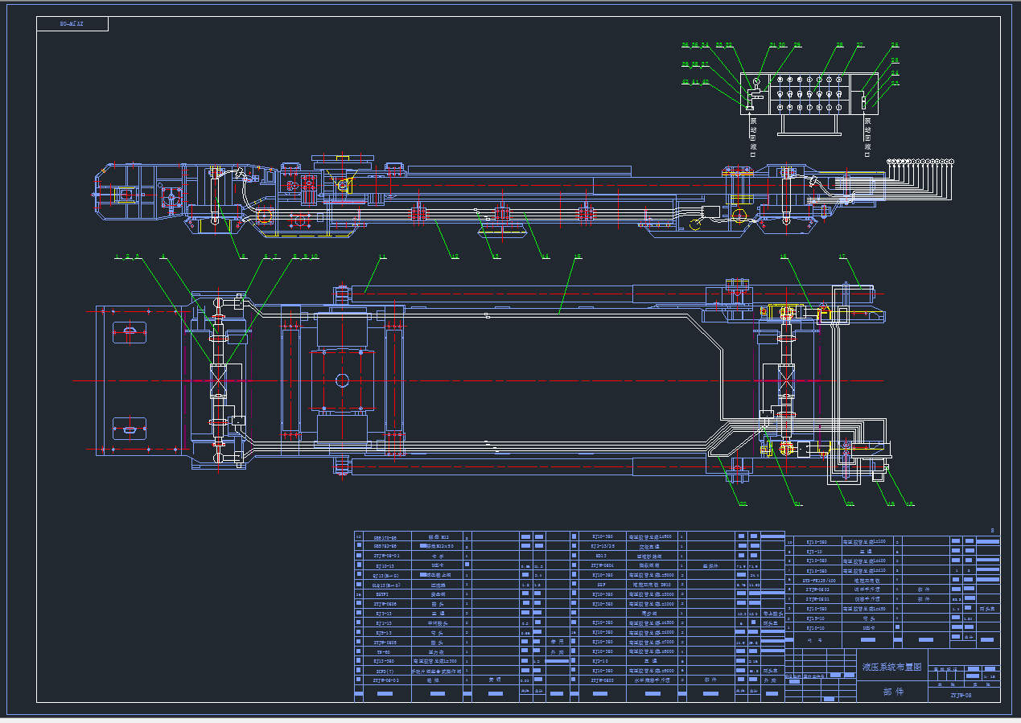Click balloon number 29 above the valve cabinet
Image resolution: width=1021 pixels, height=723 pixels.
(x=797, y=45)
